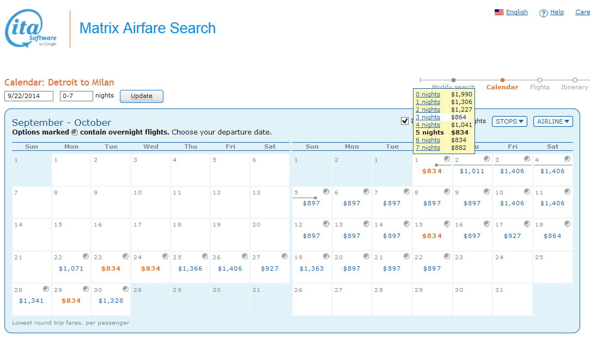The height and width of the screenshot is (342, 590).
Task: Click the departure date input field
Action: 29,96
